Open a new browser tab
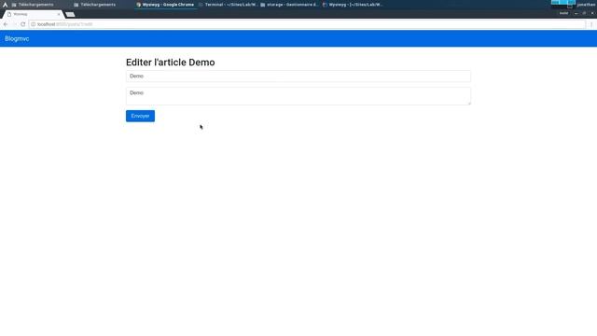 (x=70, y=15)
